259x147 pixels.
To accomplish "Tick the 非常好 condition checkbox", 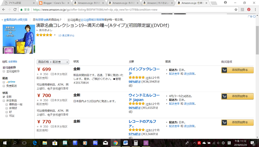I will coord(7,108).
